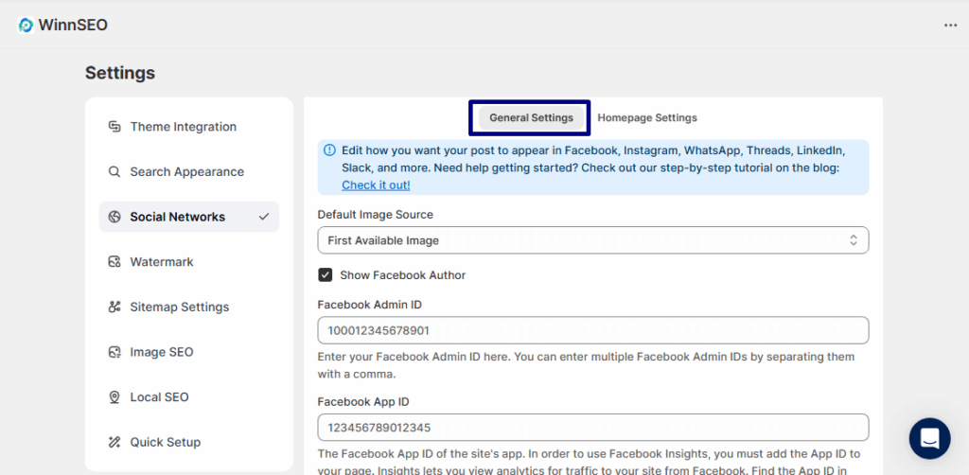Select the Social Networks menu item
This screenshot has height=475, width=969.
(189, 217)
